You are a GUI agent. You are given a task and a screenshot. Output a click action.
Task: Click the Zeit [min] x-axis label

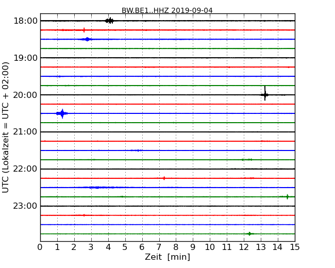point(167,257)
